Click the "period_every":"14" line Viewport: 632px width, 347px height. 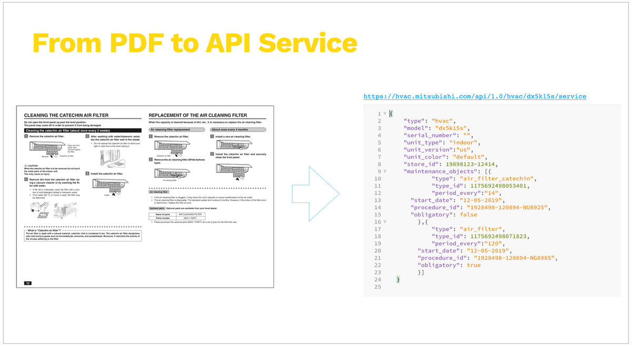pos(467,193)
